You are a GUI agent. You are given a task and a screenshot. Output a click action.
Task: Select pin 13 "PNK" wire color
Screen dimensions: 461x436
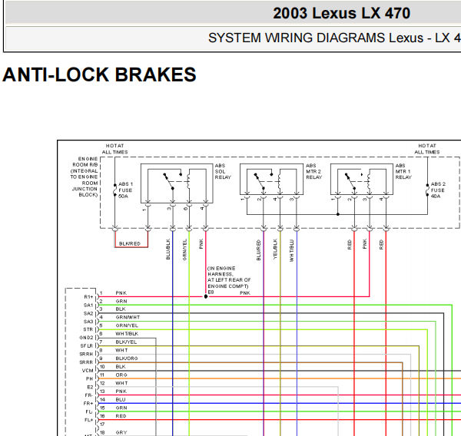pyautogui.click(x=121, y=391)
